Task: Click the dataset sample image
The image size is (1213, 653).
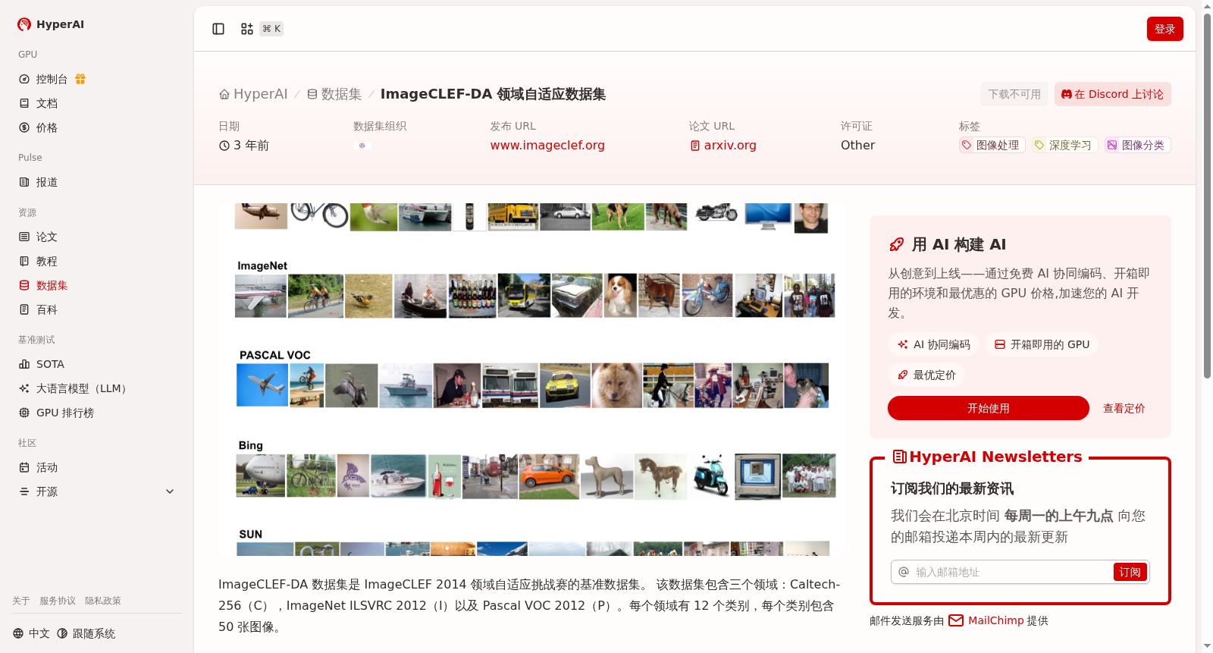Action: 531,379
